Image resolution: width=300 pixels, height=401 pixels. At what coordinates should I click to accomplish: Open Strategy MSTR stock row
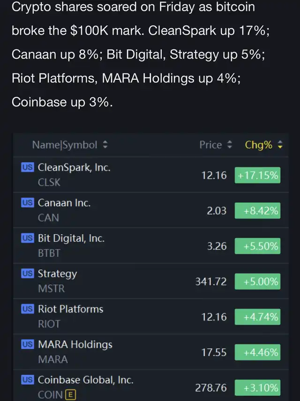pyautogui.click(x=151, y=281)
